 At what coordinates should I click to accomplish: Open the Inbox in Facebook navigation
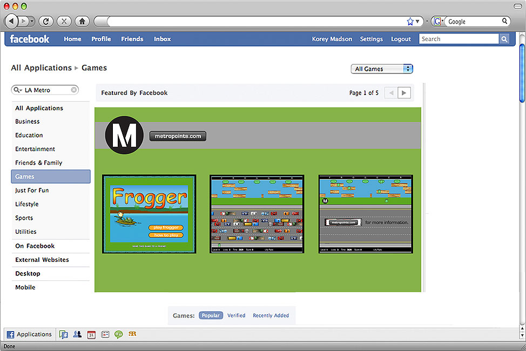[162, 39]
